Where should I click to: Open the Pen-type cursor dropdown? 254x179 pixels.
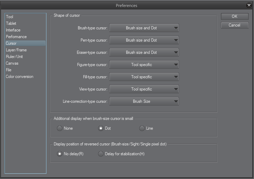coord(144,40)
